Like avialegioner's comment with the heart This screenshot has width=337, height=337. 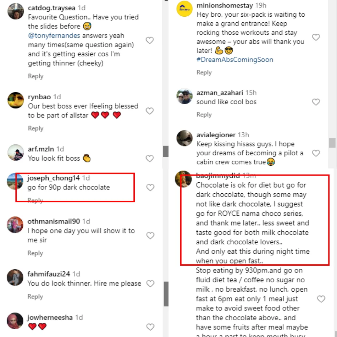tap(316, 153)
